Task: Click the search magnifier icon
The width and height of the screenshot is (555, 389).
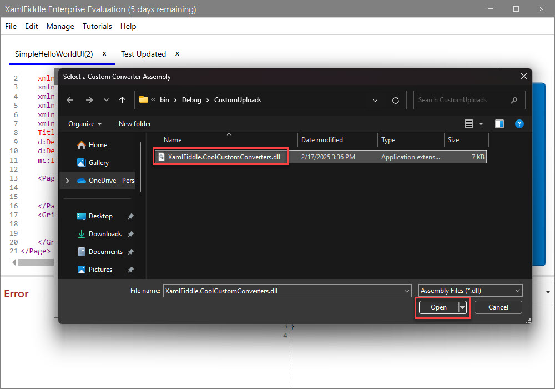Action: [x=514, y=100]
